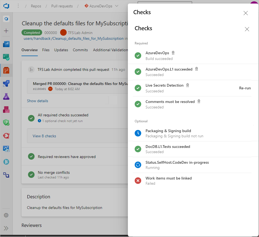Screen dimensions: 259x237
Task: Select the Boards icon in the sidebar
Action: [x=6, y=57]
